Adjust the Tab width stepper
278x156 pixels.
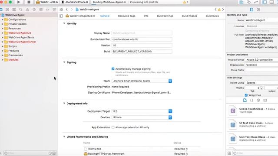261,88
